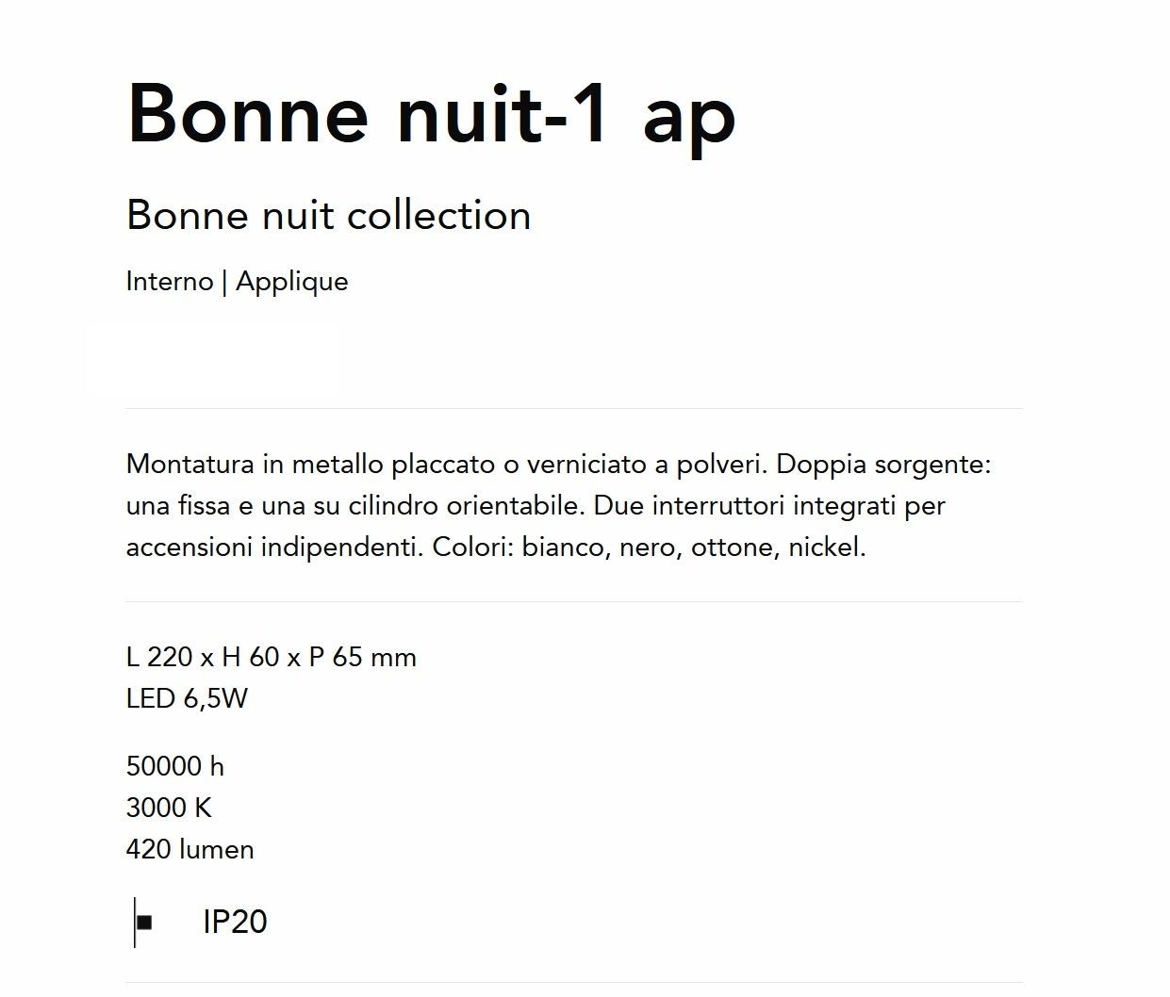Screen dimensions: 1170x997
Task: Click accensioni indipendenti in the description
Action: click(x=275, y=548)
